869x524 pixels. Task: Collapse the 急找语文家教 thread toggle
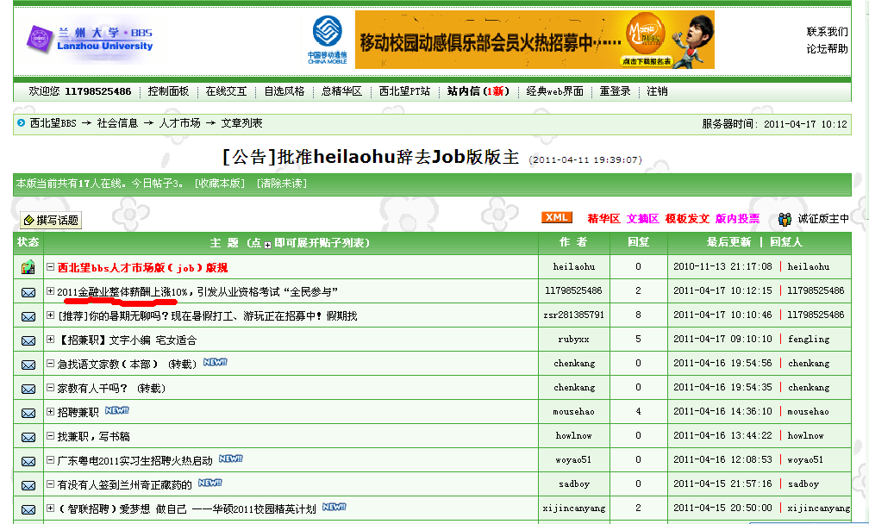point(51,364)
